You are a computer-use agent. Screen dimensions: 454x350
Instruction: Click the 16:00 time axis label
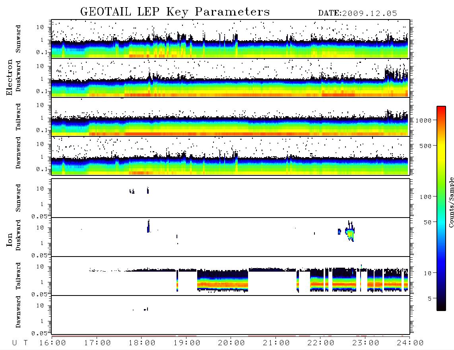53,343
